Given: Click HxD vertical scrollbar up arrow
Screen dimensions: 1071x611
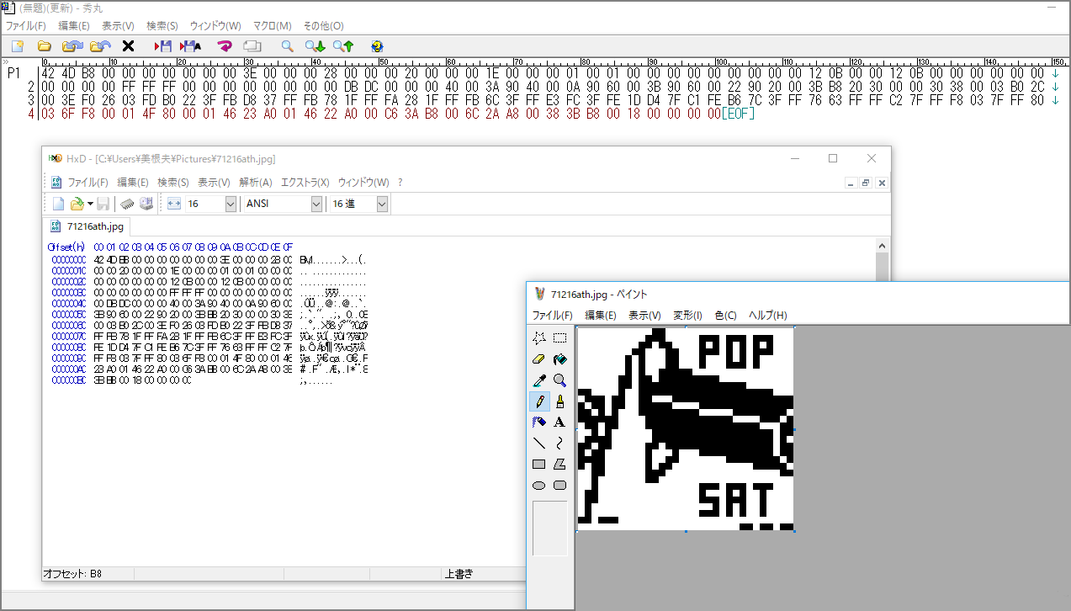Looking at the screenshot, I should click(x=883, y=246).
